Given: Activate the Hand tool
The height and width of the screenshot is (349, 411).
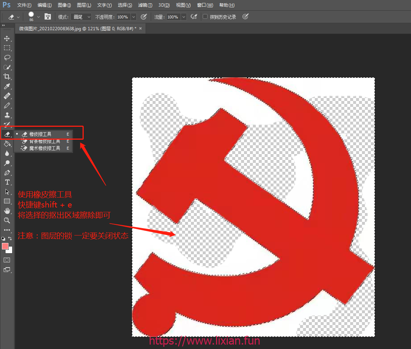Looking at the screenshot, I should pos(7,211).
